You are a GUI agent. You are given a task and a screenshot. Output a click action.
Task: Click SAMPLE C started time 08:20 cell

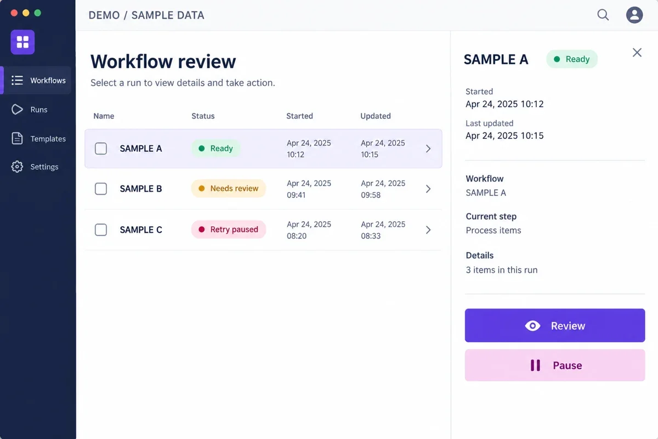coord(309,230)
